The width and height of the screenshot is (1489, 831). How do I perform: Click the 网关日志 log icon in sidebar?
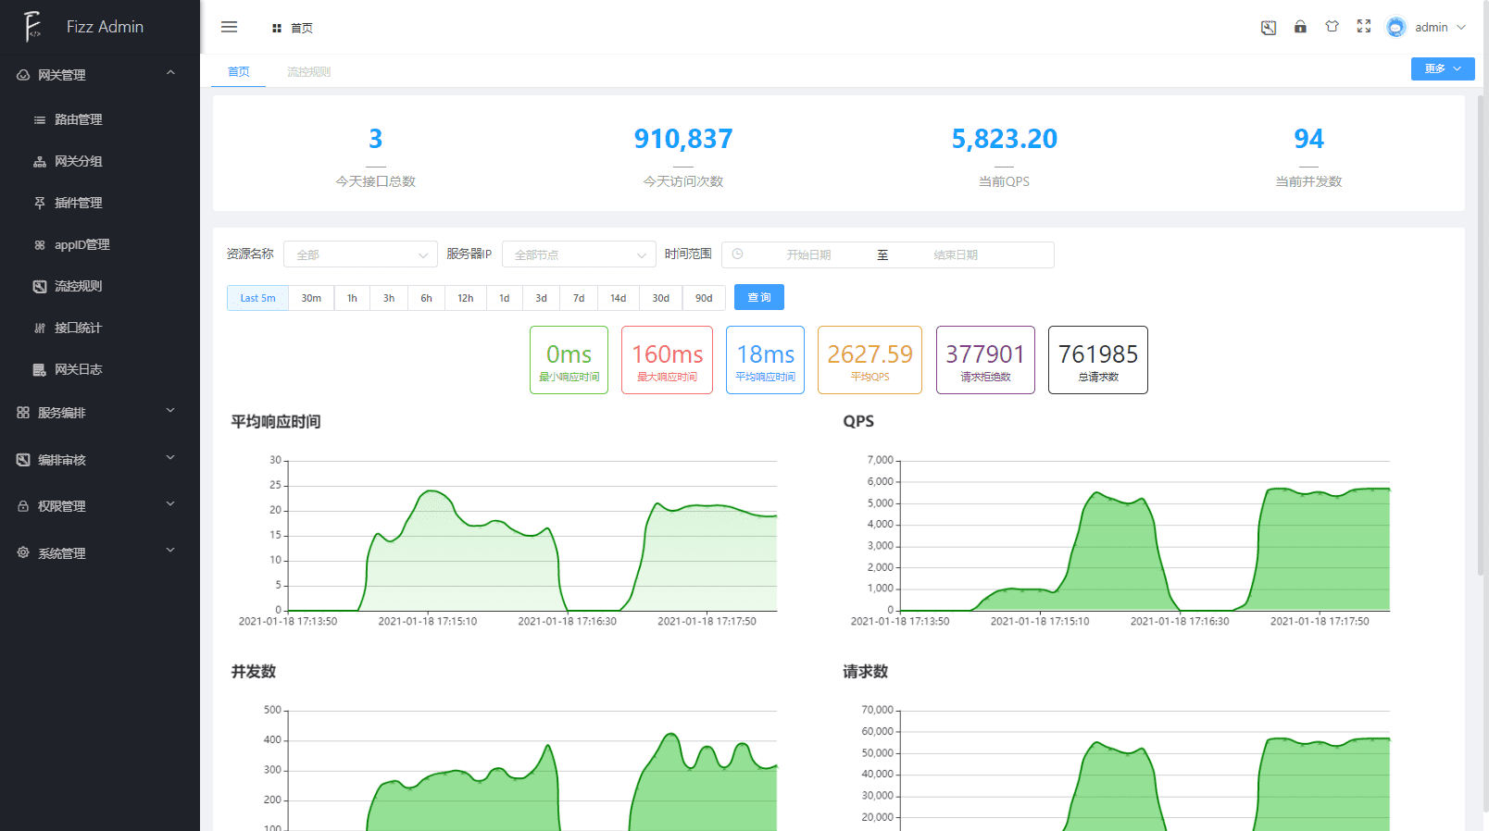click(x=40, y=370)
